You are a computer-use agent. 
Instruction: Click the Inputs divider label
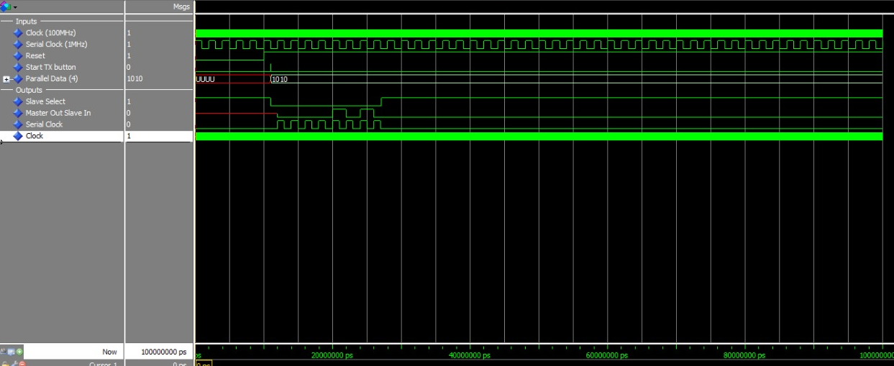pos(26,22)
